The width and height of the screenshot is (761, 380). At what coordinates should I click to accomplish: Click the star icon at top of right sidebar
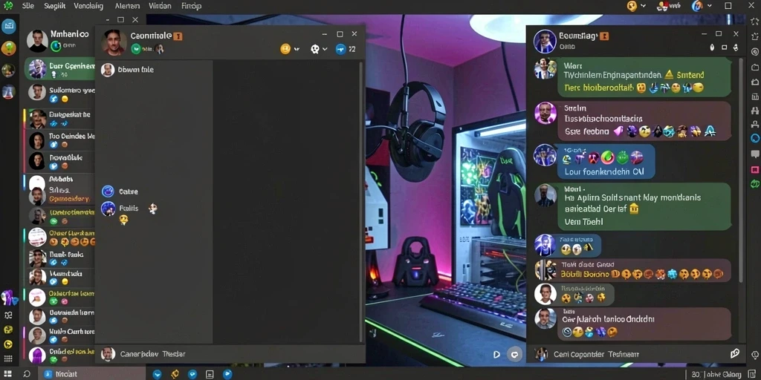pos(755,22)
